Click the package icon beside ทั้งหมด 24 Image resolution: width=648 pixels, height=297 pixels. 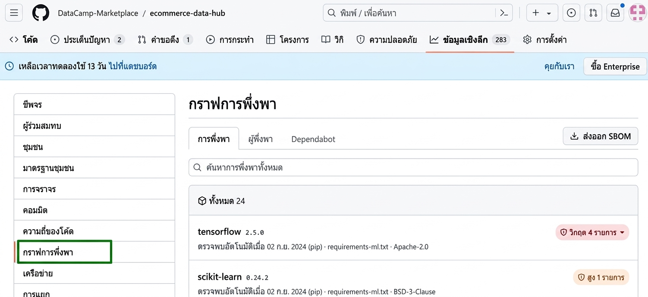(202, 201)
